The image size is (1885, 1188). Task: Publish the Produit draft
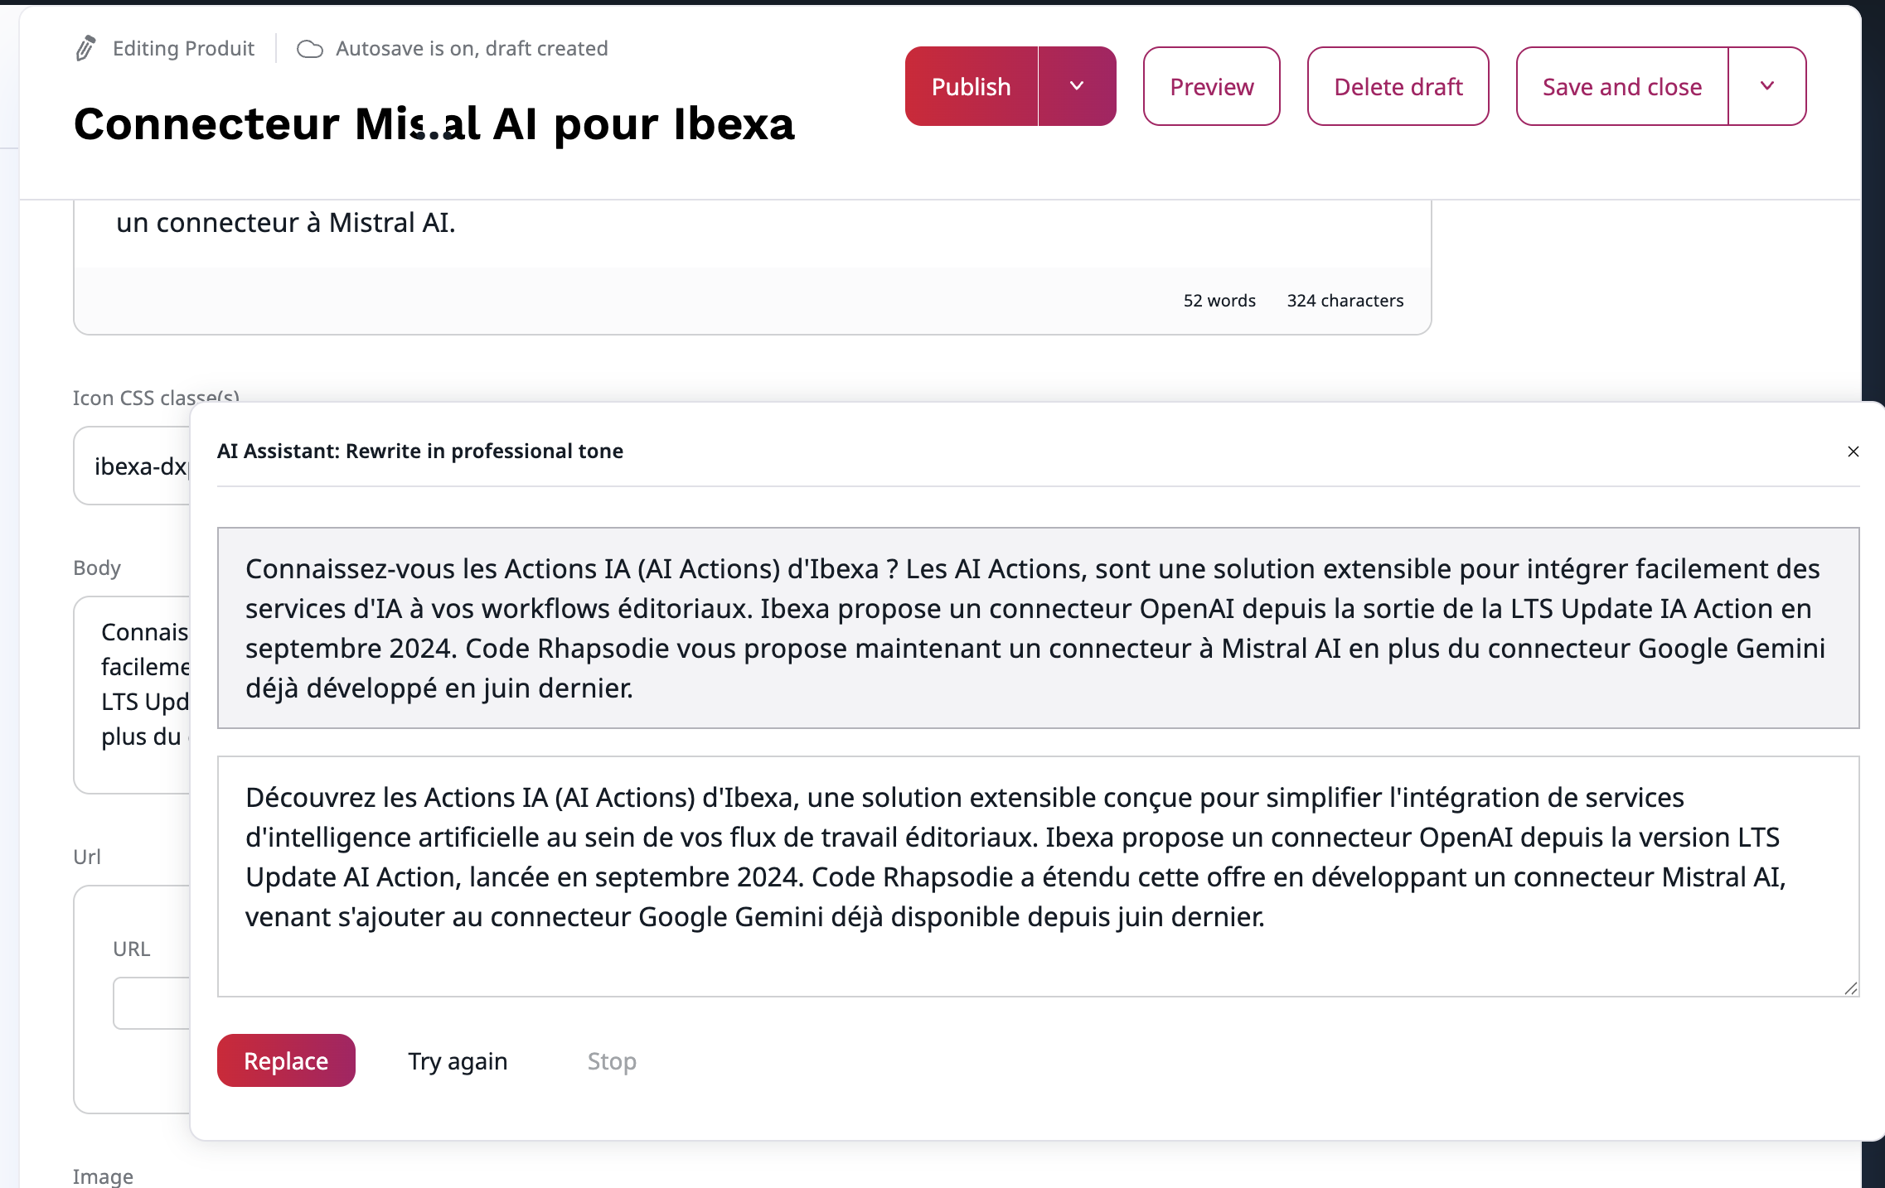(971, 86)
